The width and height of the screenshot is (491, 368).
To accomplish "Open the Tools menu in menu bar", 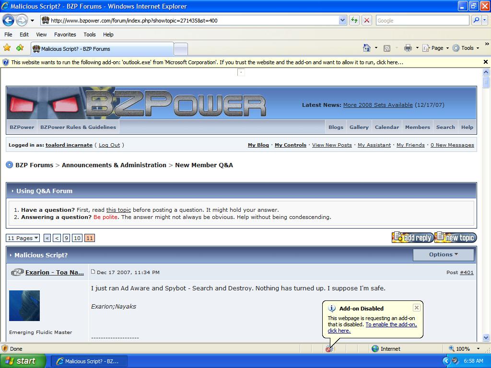I will pos(90,34).
